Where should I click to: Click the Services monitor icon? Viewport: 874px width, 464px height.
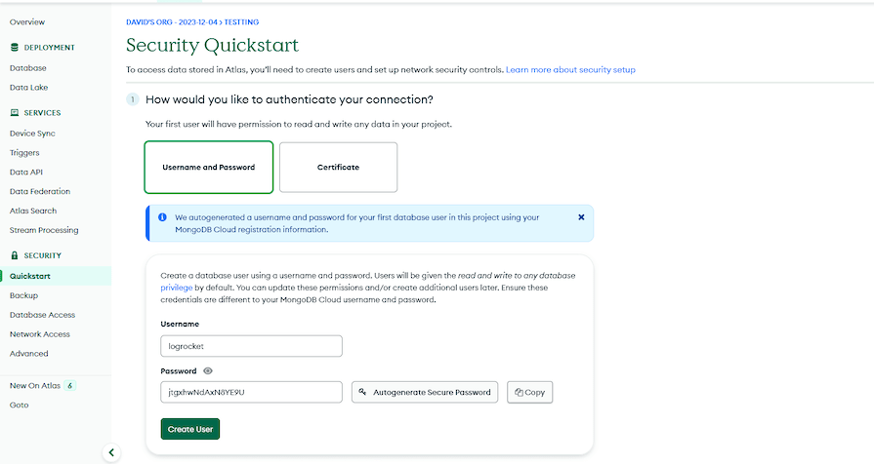[15, 112]
